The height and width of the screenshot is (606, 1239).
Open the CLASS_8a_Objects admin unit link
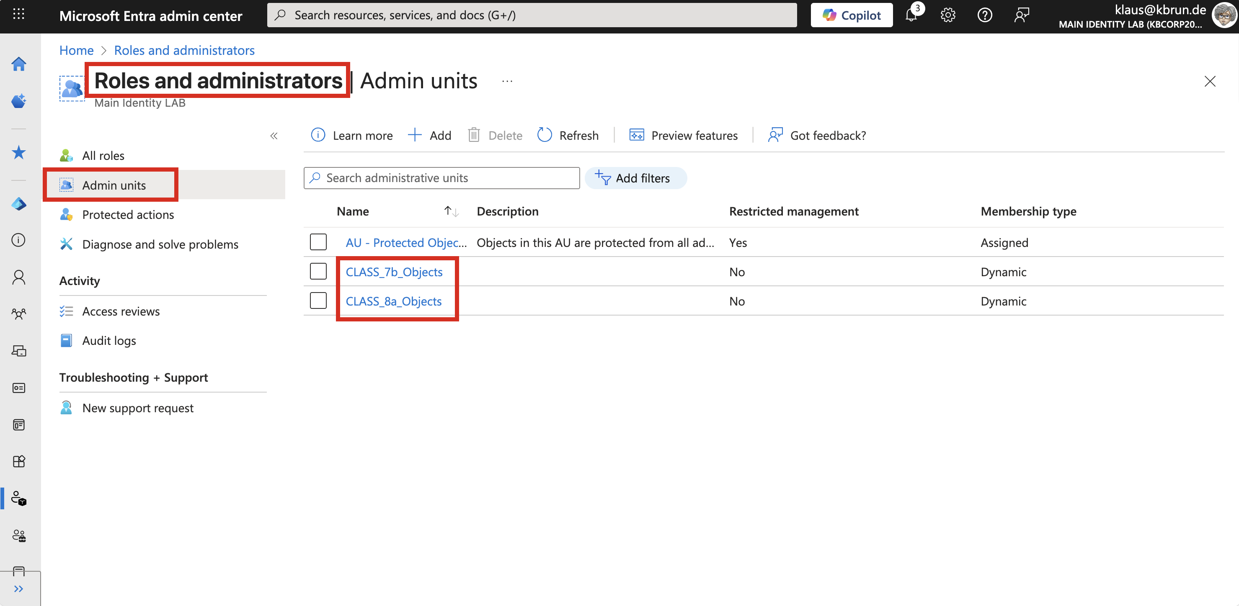pos(393,301)
